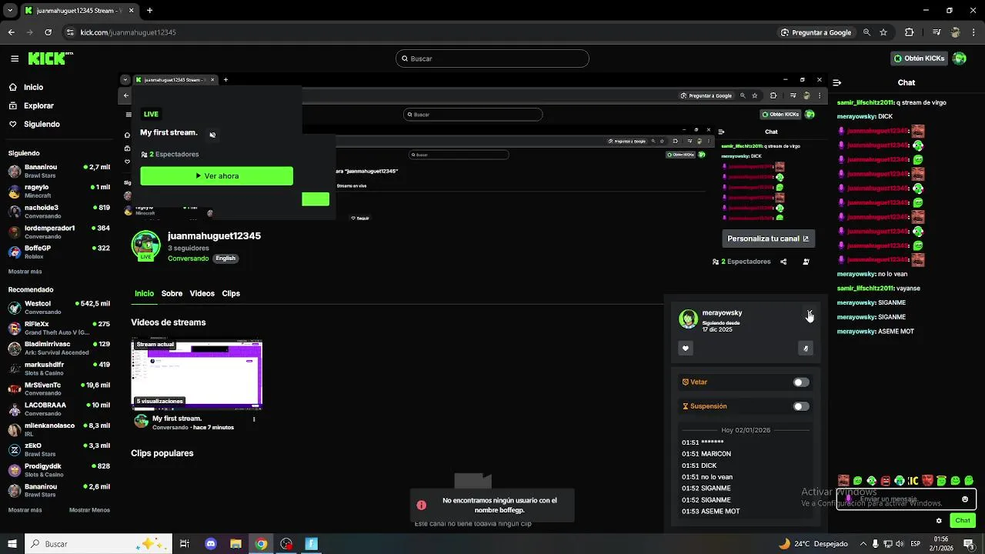Click the heart button in merayowsky's card
This screenshot has height=554, width=985.
point(686,349)
